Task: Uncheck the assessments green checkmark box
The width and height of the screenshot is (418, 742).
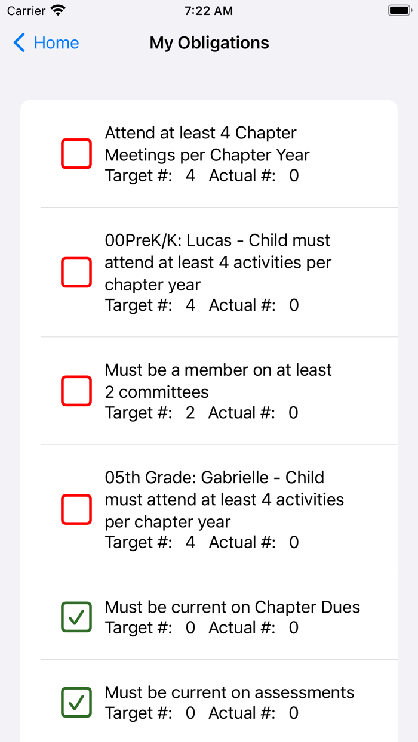Action: 76,702
